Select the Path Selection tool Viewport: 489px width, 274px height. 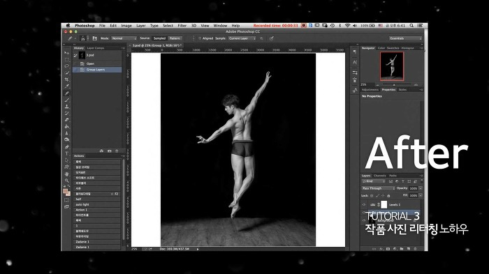tap(67, 160)
